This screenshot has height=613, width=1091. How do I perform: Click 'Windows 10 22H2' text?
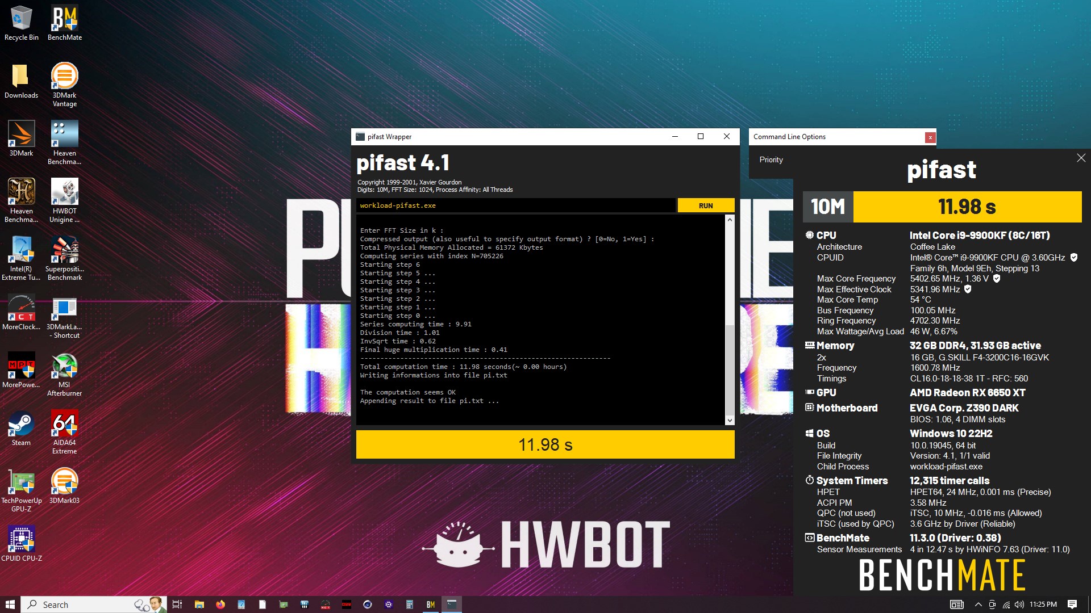point(951,434)
